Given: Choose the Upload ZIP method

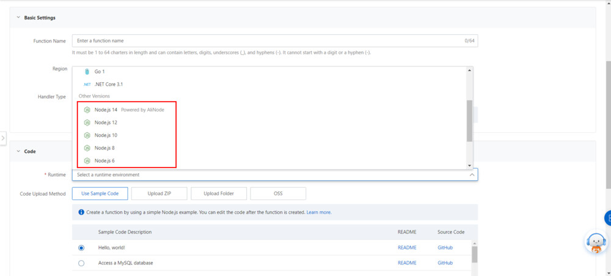Looking at the screenshot, I should pyautogui.click(x=159, y=193).
